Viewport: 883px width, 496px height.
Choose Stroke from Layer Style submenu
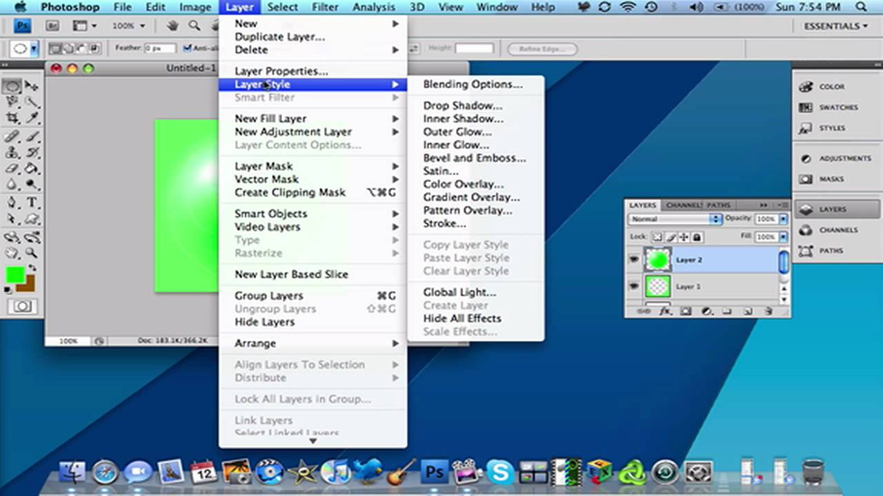tap(445, 223)
